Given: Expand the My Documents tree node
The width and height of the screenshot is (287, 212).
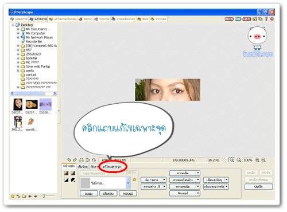Looking at the screenshot, I should pyautogui.click(x=18, y=29).
